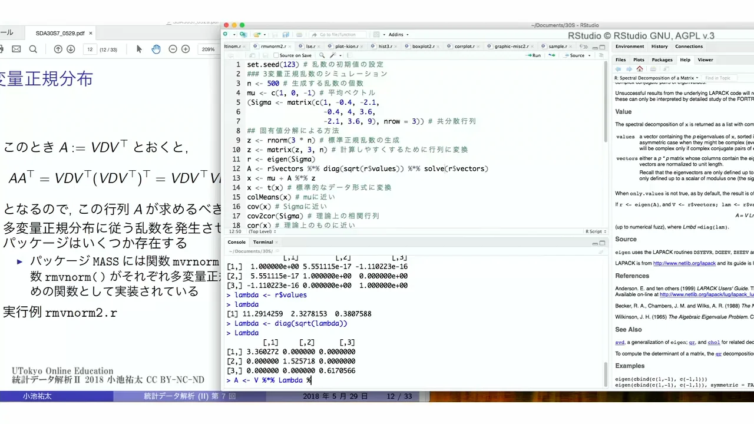
Task: Switch to the graphic-misc2.r editor tab
Action: pos(511,47)
